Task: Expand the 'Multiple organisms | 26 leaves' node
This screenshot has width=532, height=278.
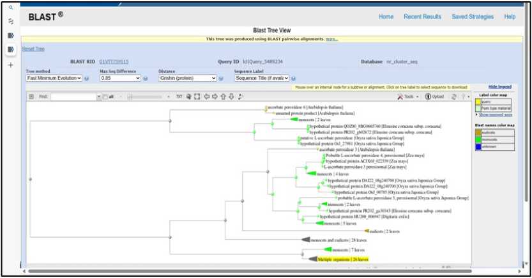Action: pyautogui.click(x=313, y=259)
